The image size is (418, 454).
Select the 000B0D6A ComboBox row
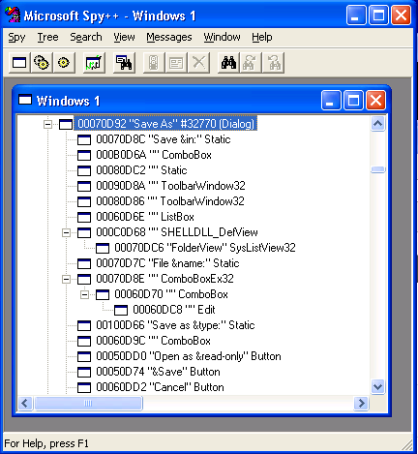[x=154, y=155]
